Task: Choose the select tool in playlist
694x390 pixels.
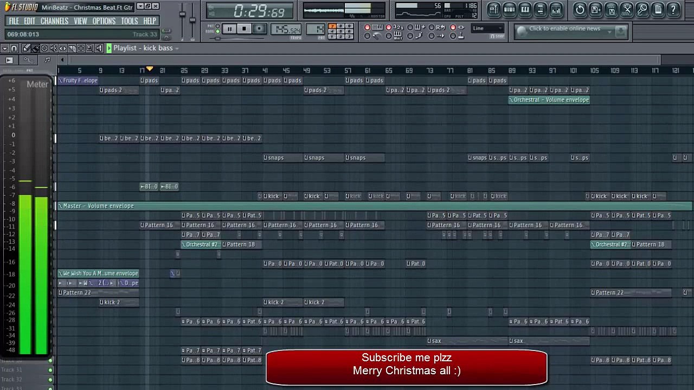Action: point(81,48)
